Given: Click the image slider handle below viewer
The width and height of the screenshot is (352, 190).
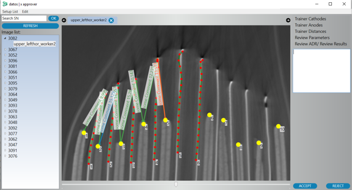Looking at the screenshot, I should pyautogui.click(x=176, y=184).
